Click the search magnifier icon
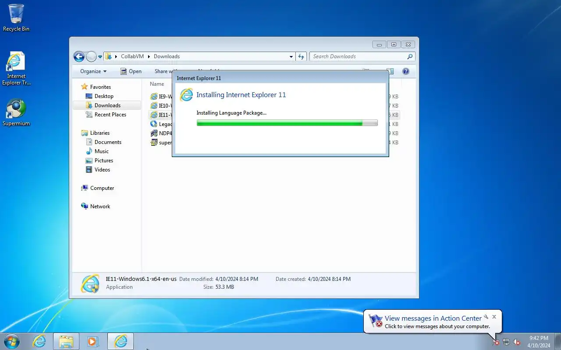The image size is (561, 350). point(410,56)
